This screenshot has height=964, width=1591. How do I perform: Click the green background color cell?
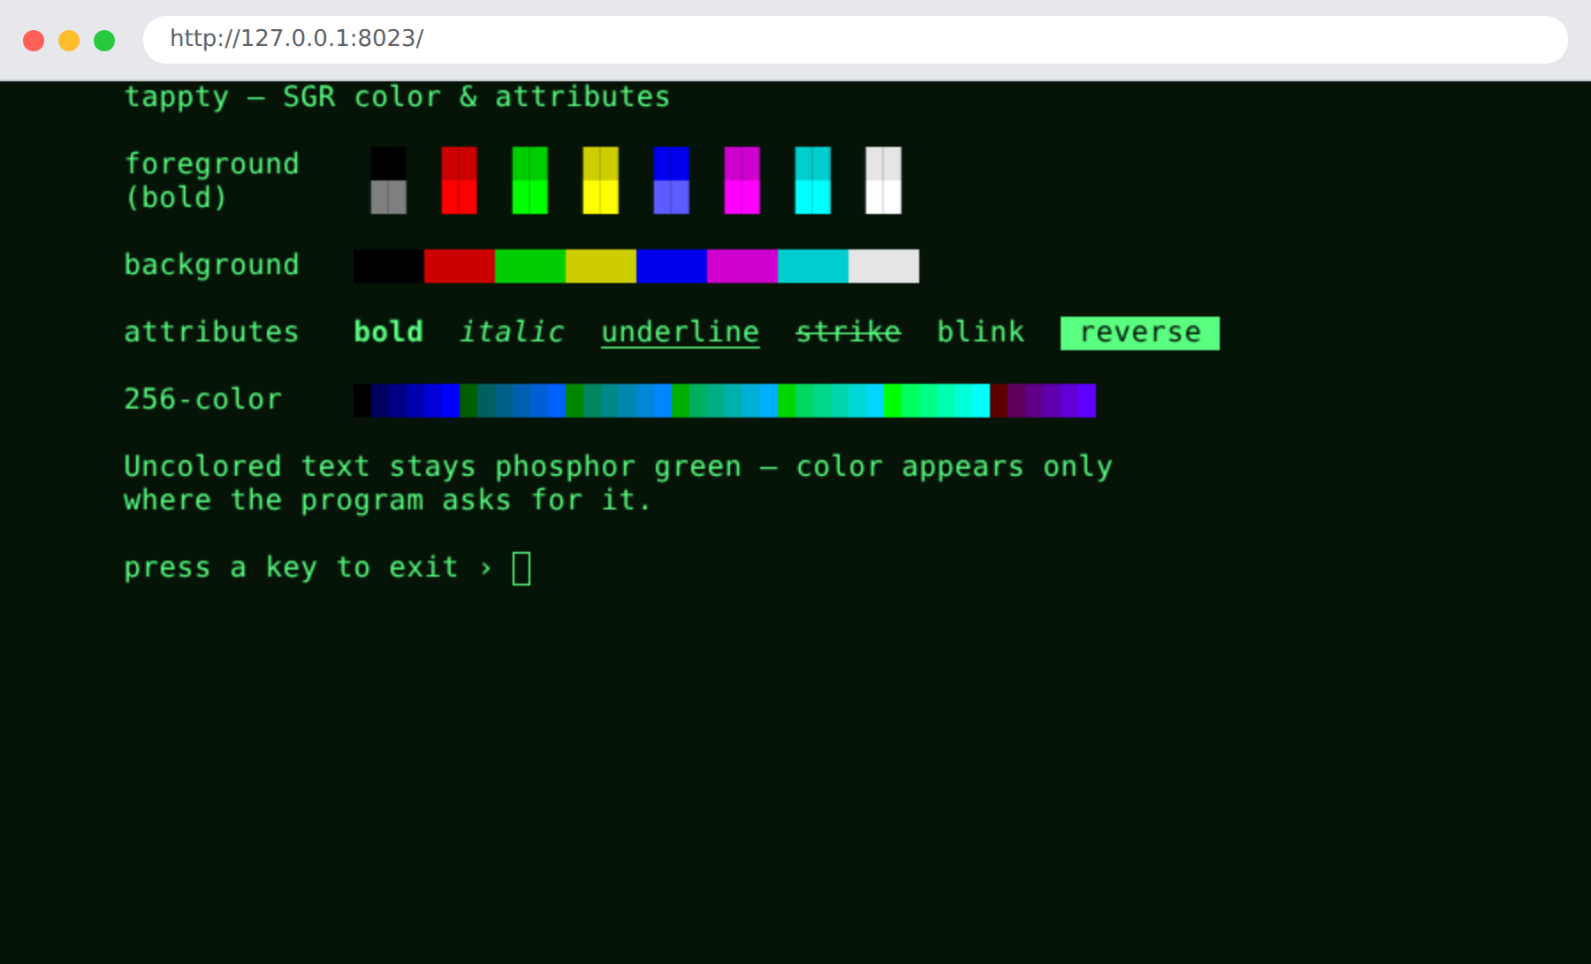click(530, 266)
